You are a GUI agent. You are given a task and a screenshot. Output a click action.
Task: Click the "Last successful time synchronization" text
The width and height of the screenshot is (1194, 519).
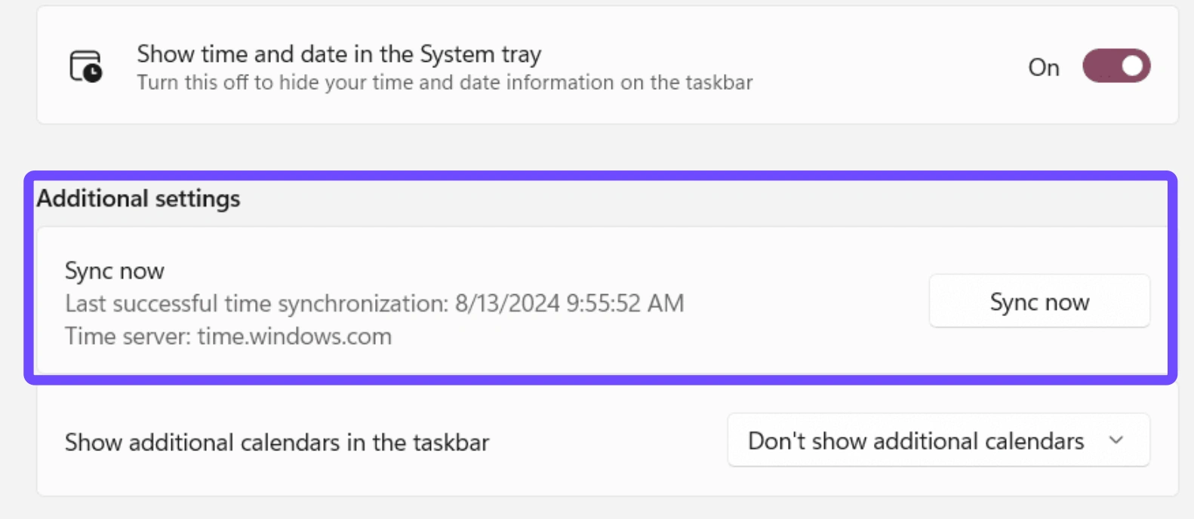coord(257,303)
